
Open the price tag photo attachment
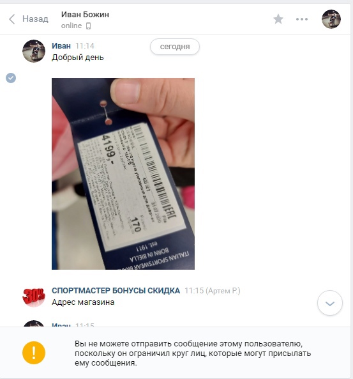[x=123, y=174]
